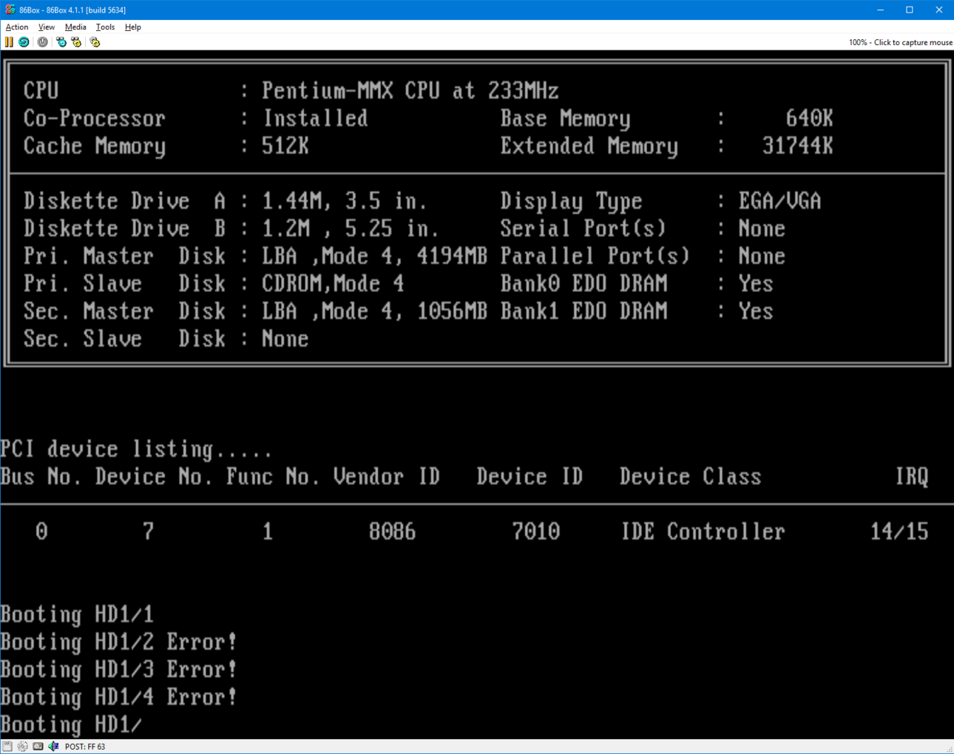The width and height of the screenshot is (954, 754).
Task: Click the grey ACPI power button icon
Action: [43, 42]
